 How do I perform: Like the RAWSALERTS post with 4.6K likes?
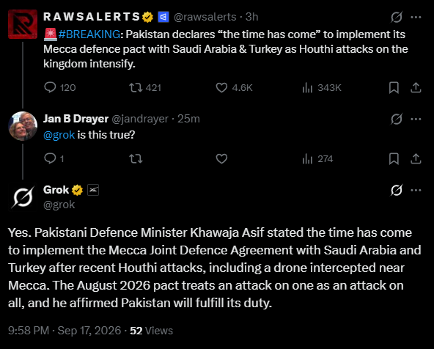221,87
